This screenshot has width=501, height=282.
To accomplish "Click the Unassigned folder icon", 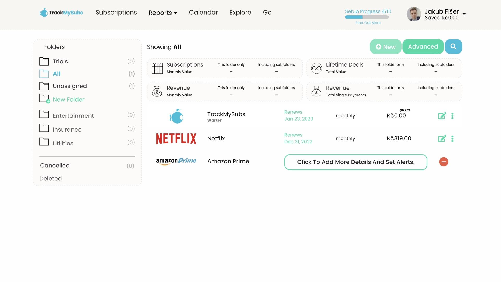I will coord(44,86).
